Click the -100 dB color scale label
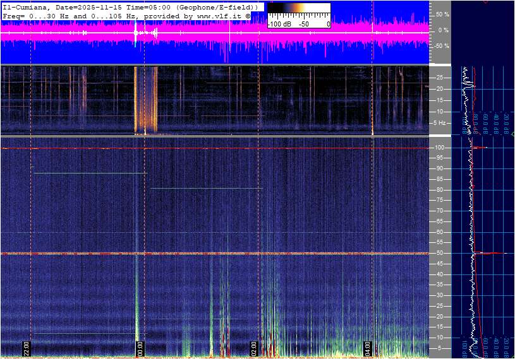The image size is (515, 359). pos(278,24)
